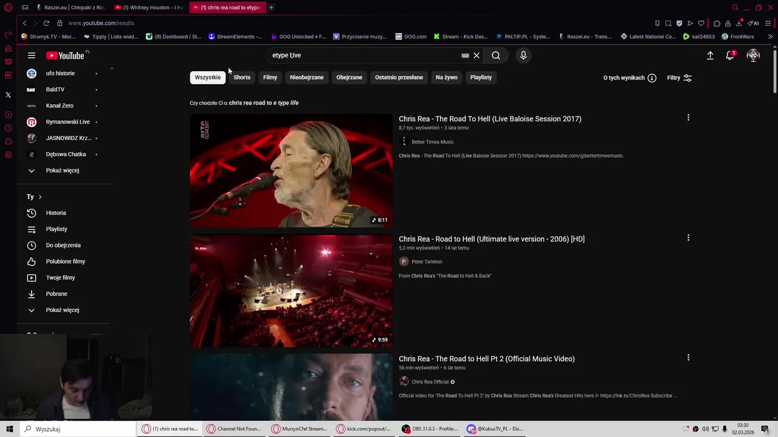Open the Chris Rea Official channel link
Screen dimensions: 778x437
coord(430,382)
